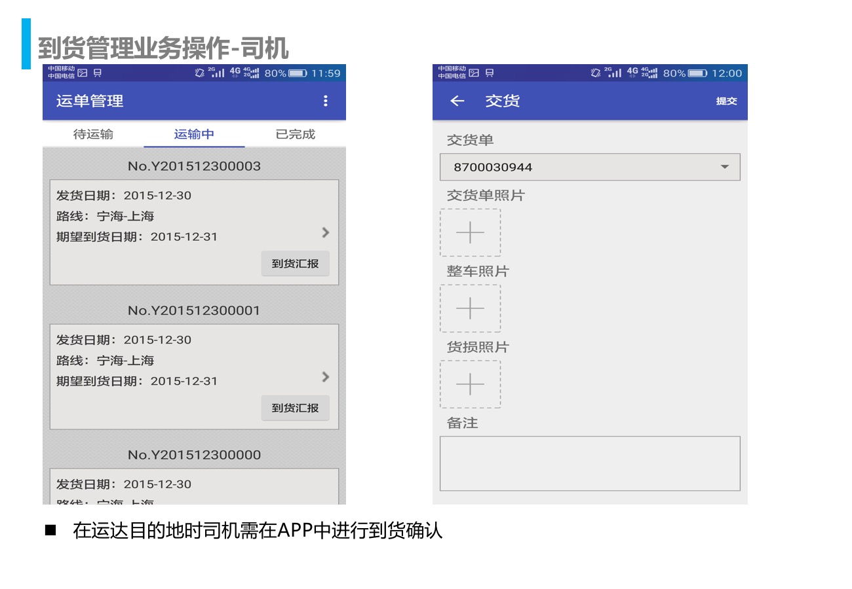Expand order Y201512300003 with chevron arrow
The width and height of the screenshot is (852, 589).
point(326,232)
